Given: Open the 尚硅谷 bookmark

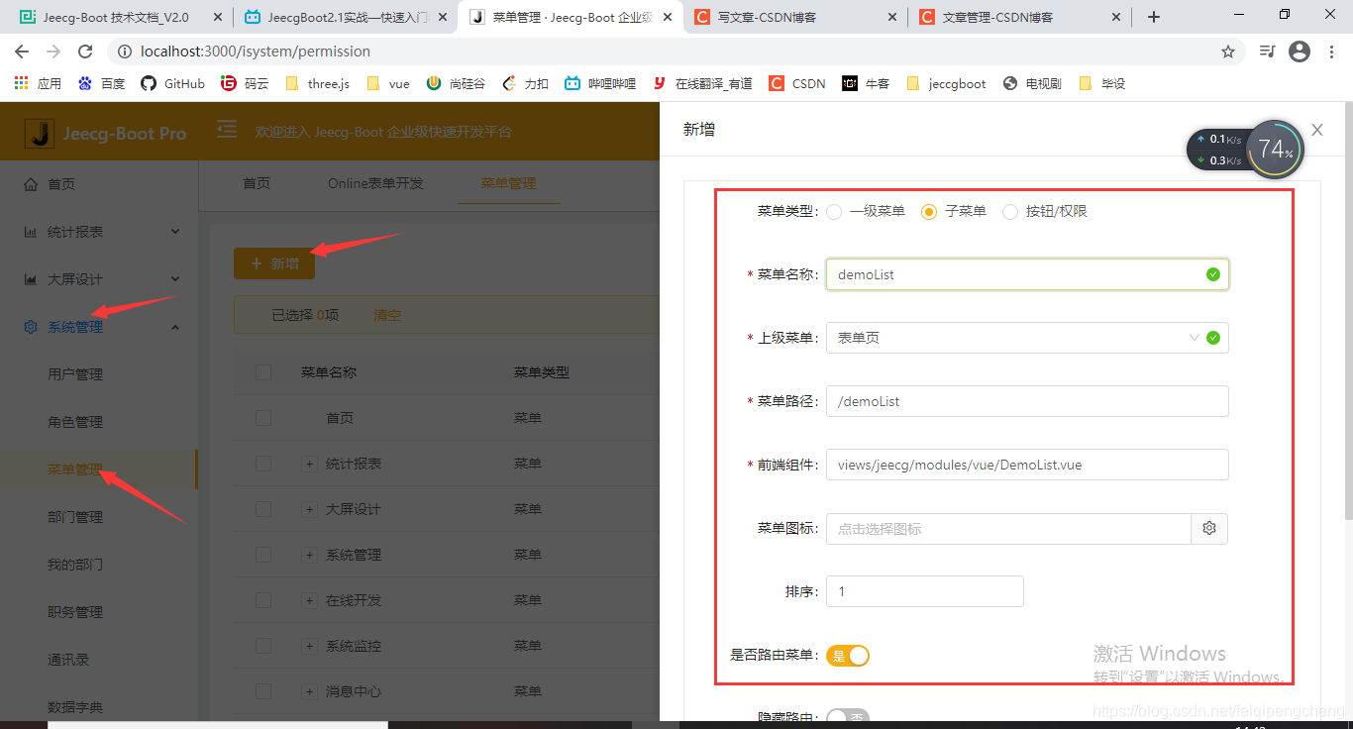Looking at the screenshot, I should coord(456,83).
